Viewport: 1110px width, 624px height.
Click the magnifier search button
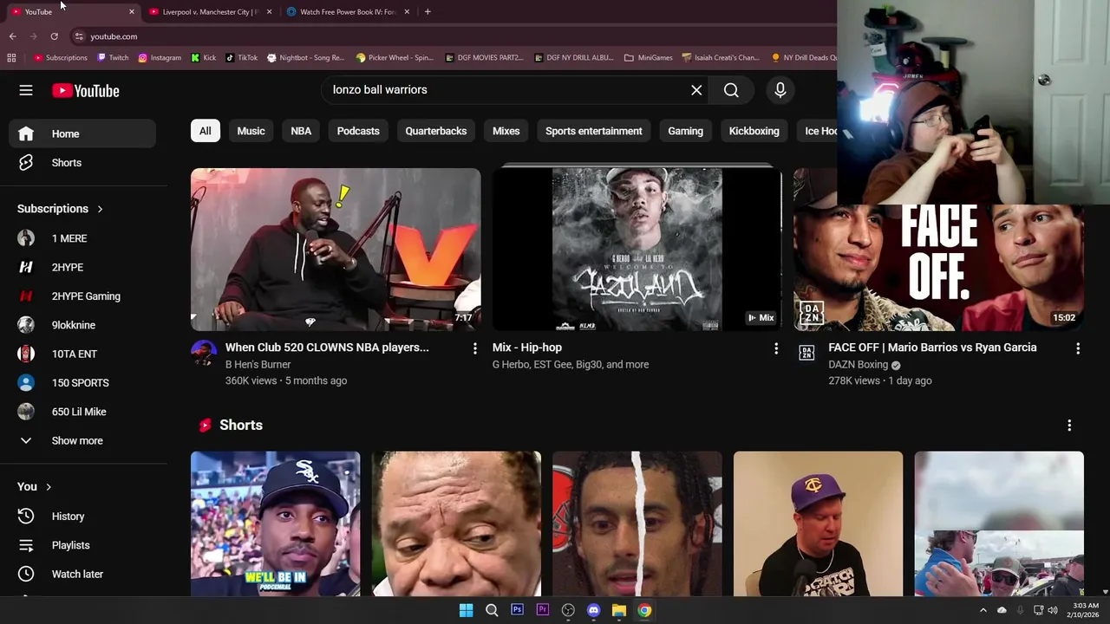pos(731,90)
